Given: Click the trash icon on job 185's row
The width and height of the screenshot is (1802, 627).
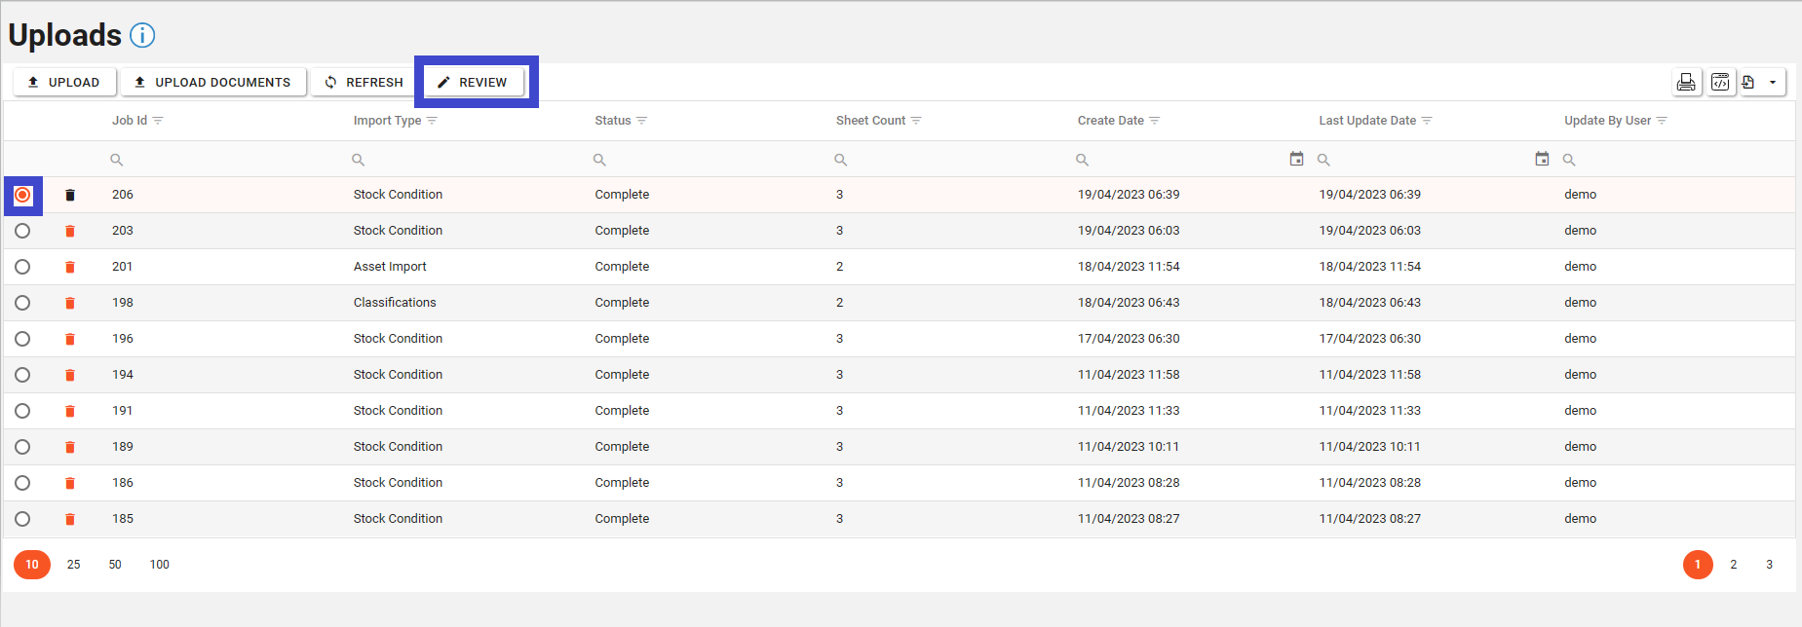Looking at the screenshot, I should 70,520.
